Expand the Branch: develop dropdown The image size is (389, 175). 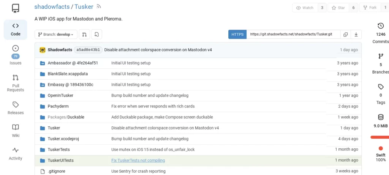point(56,35)
